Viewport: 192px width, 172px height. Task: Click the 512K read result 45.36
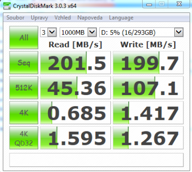[75, 87]
